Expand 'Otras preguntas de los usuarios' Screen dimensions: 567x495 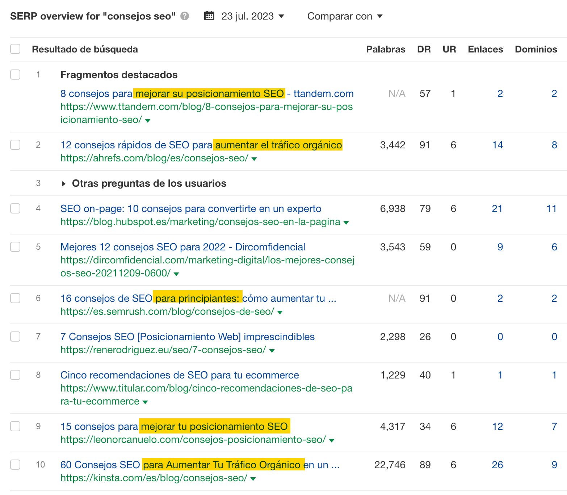(63, 183)
